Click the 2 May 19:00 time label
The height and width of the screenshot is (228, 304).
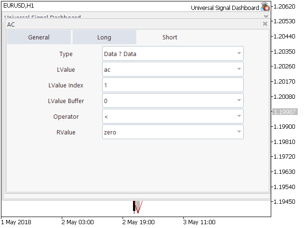click(138, 222)
